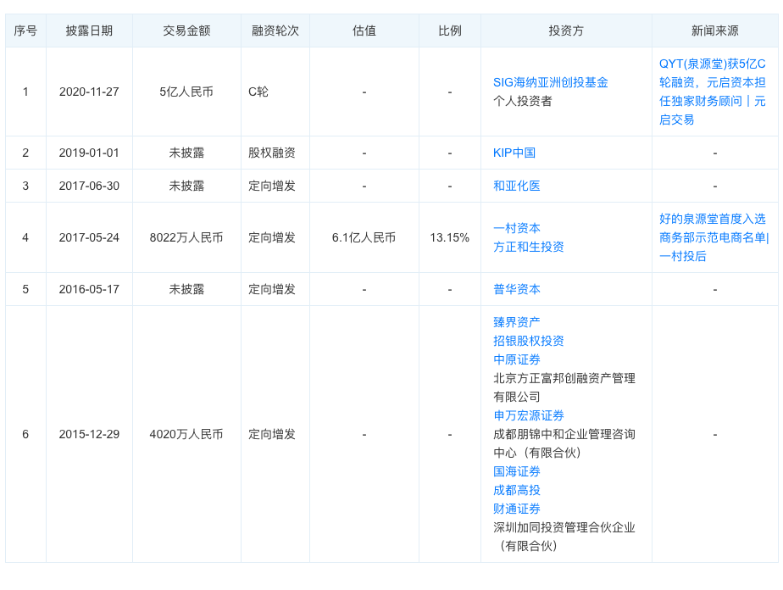The image size is (783, 590).
Task: Open the KIP中国 investor link
Action: pyautogui.click(x=514, y=153)
